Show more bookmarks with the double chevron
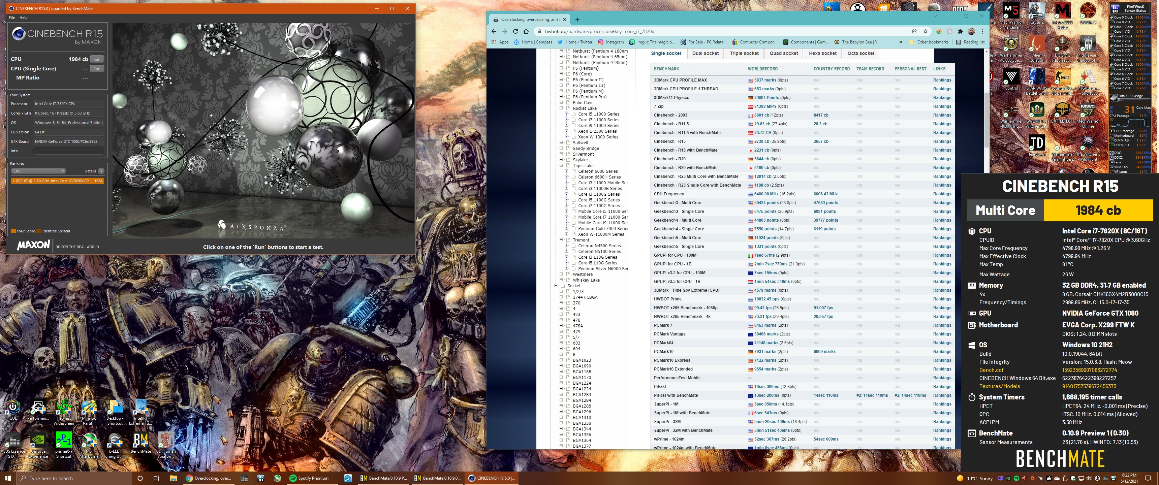The width and height of the screenshot is (1159, 485). (x=900, y=42)
